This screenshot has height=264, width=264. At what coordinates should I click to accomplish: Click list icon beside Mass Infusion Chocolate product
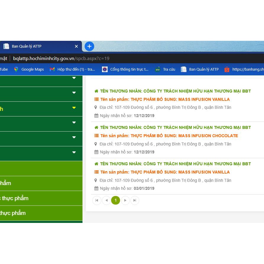96,136
